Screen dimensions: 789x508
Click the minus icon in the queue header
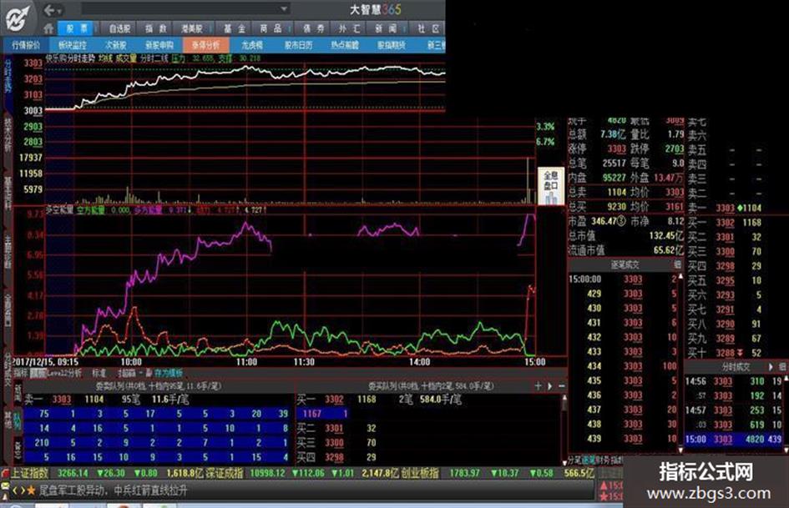point(561,386)
